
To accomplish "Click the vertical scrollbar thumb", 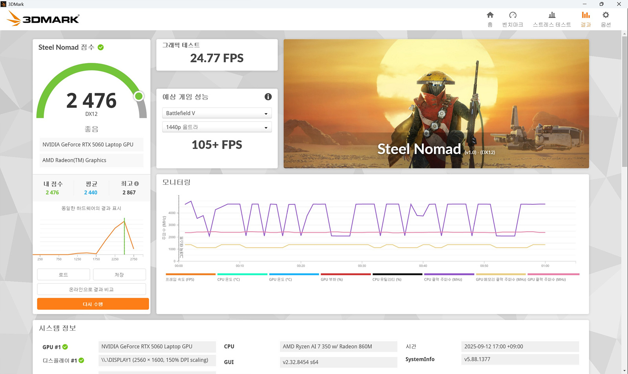I will pos(624,102).
